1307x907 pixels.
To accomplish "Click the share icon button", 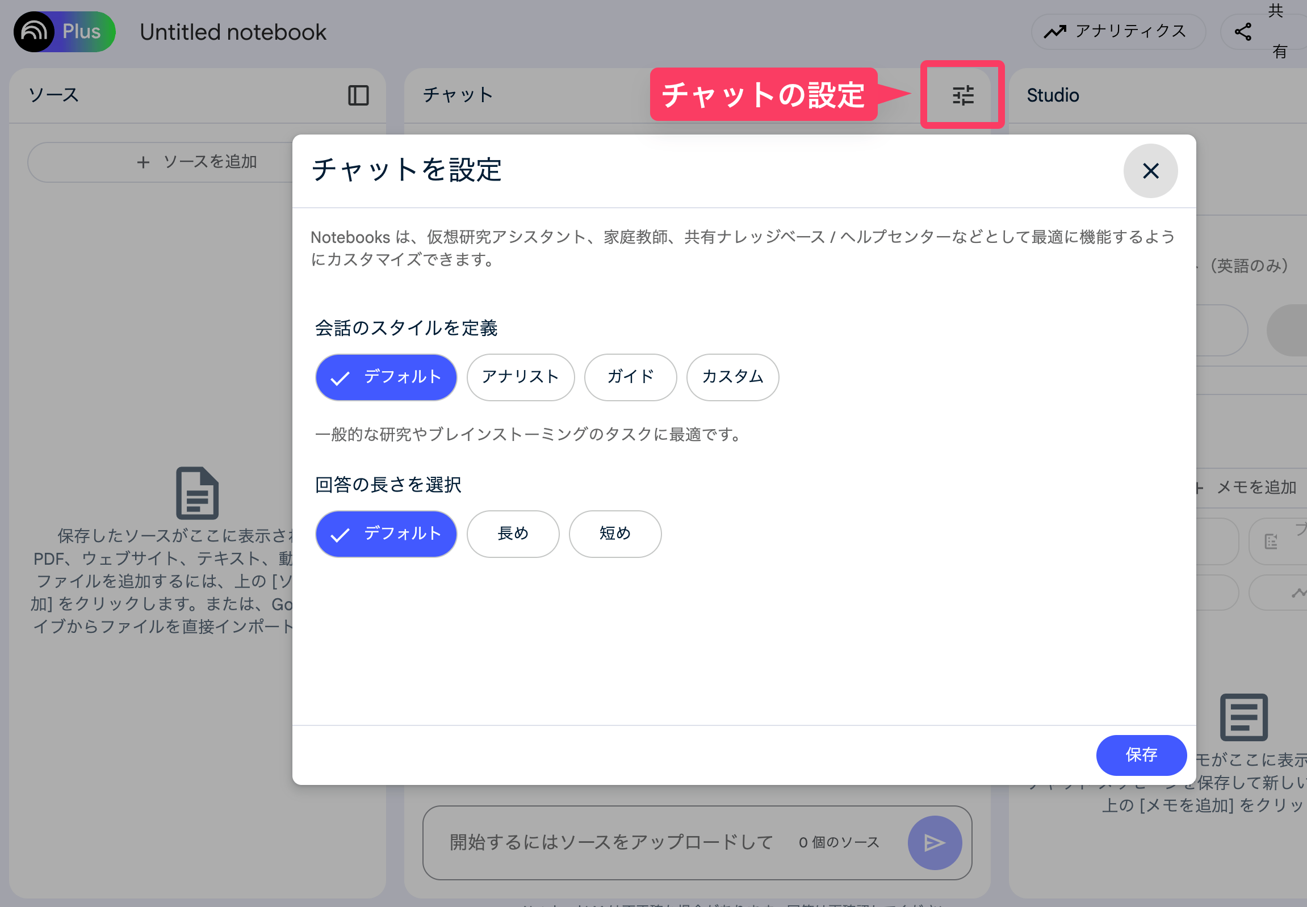I will [1243, 32].
